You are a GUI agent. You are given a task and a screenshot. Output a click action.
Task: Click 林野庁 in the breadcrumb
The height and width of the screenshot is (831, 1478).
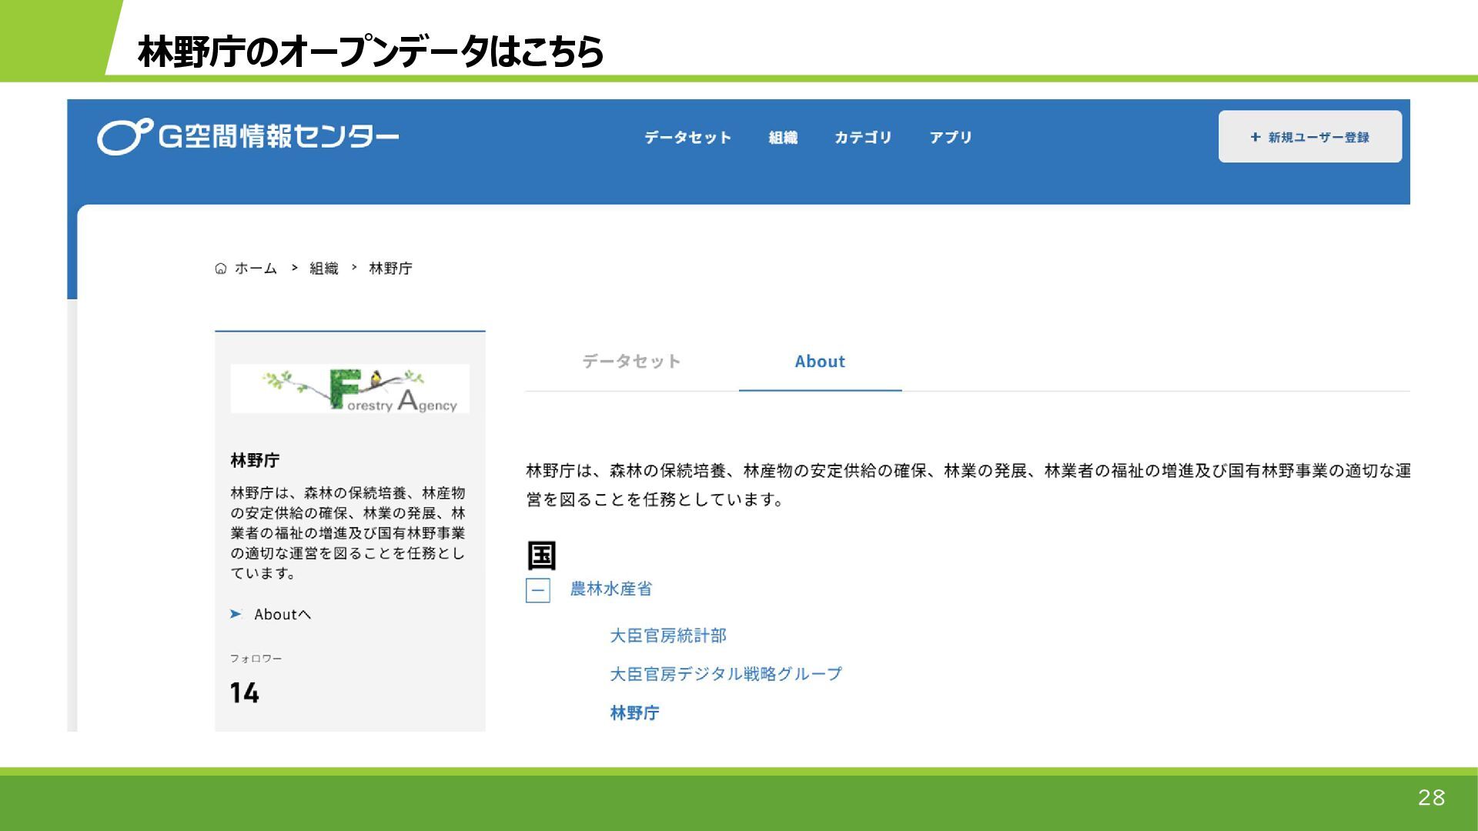[390, 269]
